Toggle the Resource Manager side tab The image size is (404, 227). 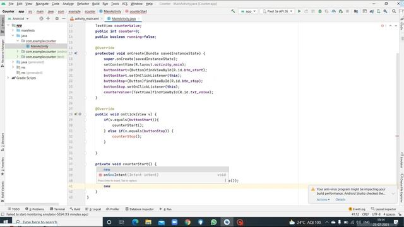click(x=3, y=53)
